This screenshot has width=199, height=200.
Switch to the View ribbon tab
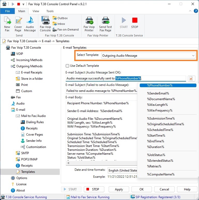click(x=36, y=11)
